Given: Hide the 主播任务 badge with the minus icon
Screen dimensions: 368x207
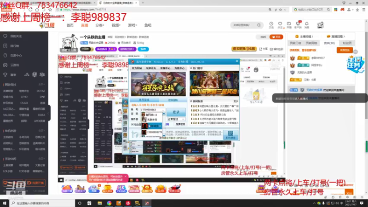Looking at the screenshot, I should [x=356, y=52].
